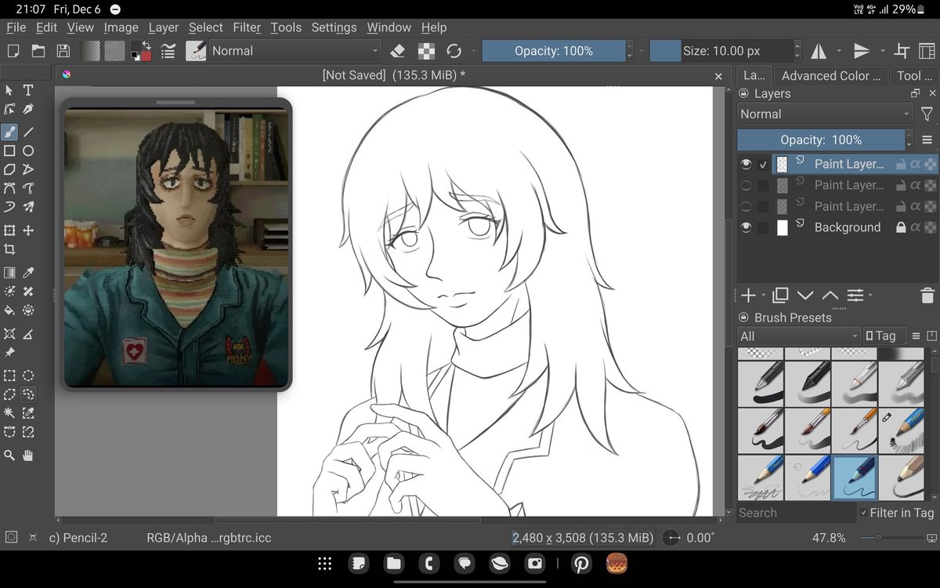The height and width of the screenshot is (588, 940).
Task: Open the layers filter funnel menu
Action: pos(927,114)
